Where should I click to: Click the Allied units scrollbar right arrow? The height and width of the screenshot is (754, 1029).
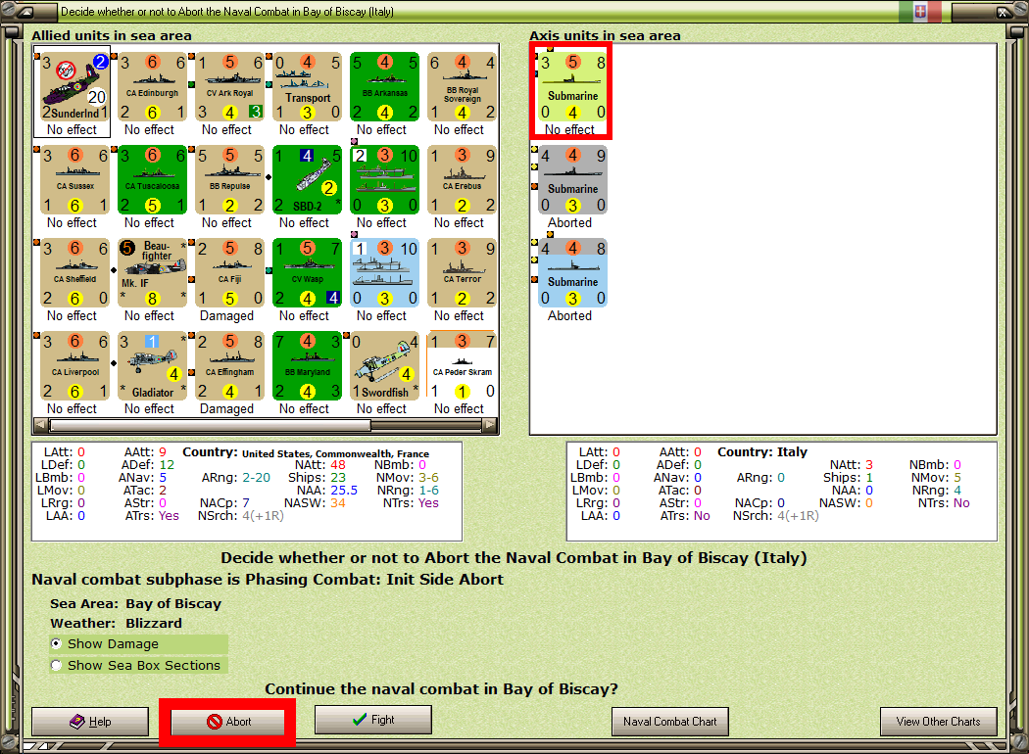[x=490, y=425]
